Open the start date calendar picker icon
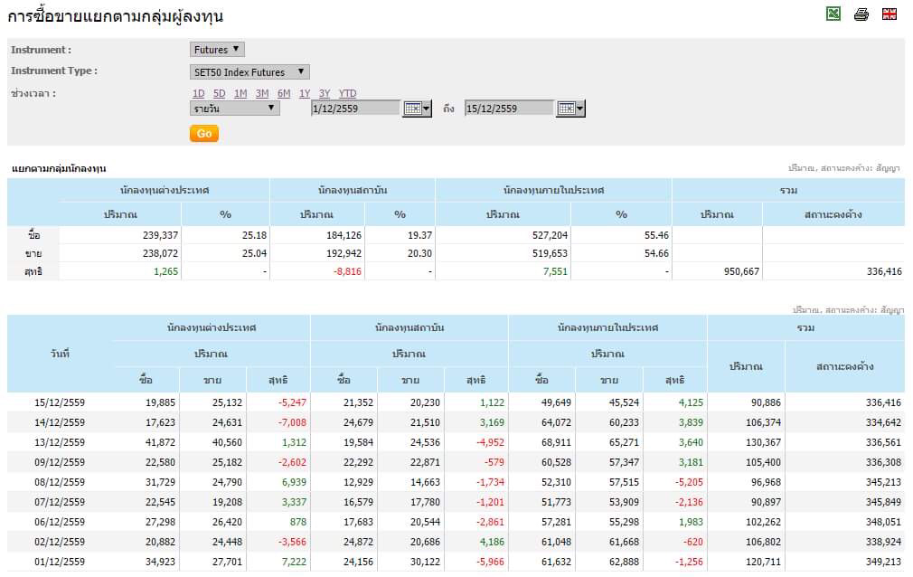Viewport: 913px width, 577px height. click(x=417, y=109)
